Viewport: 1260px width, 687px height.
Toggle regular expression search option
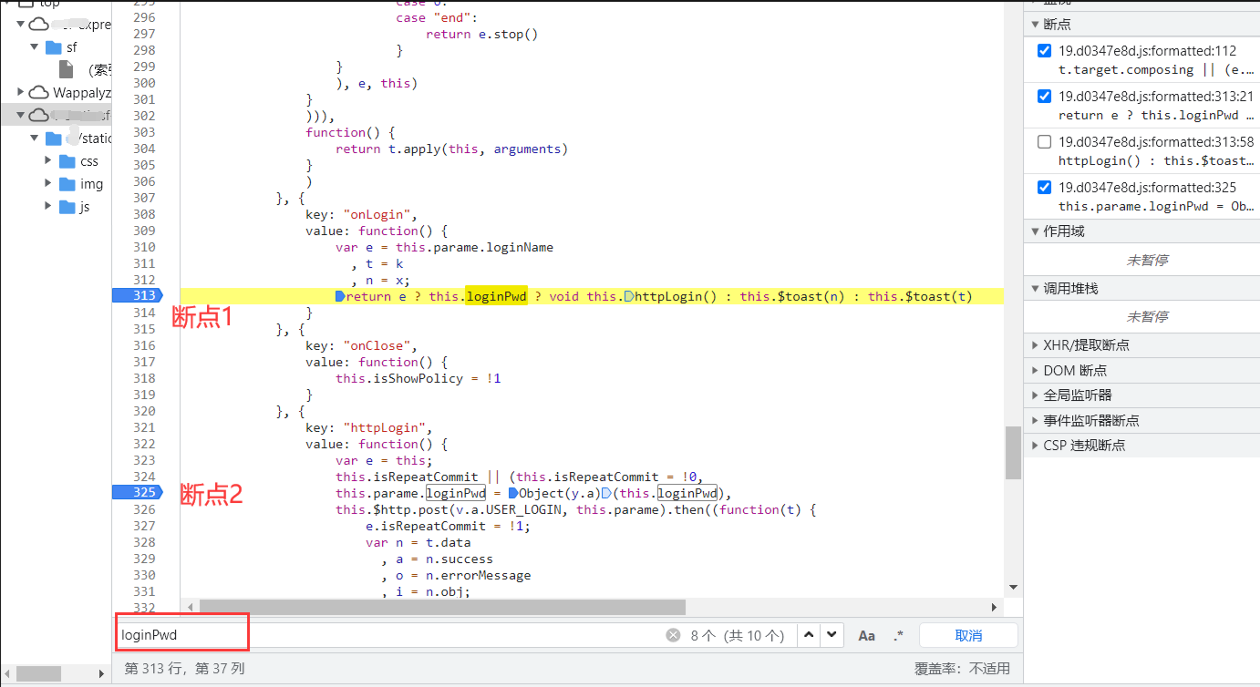click(x=899, y=635)
